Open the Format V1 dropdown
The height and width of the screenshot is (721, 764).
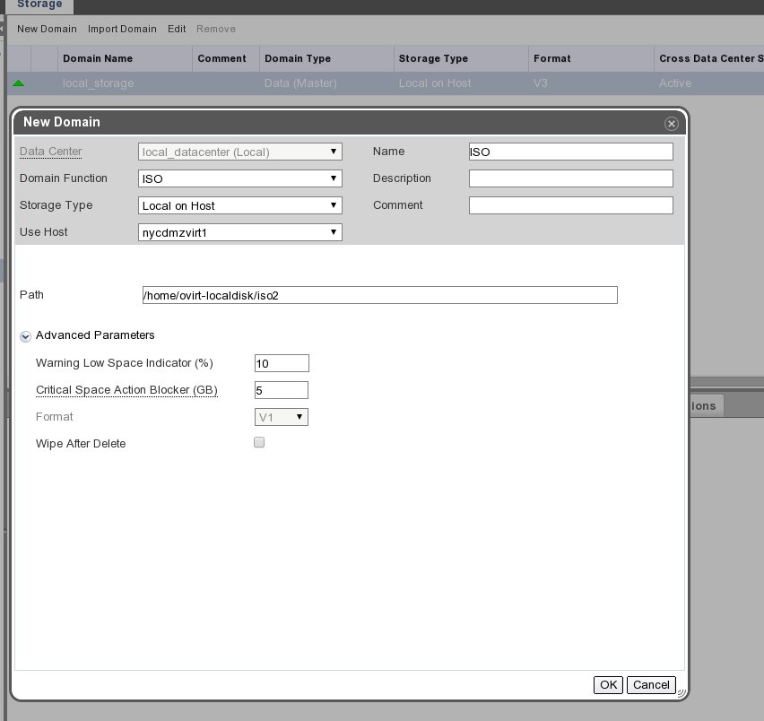tap(282, 417)
